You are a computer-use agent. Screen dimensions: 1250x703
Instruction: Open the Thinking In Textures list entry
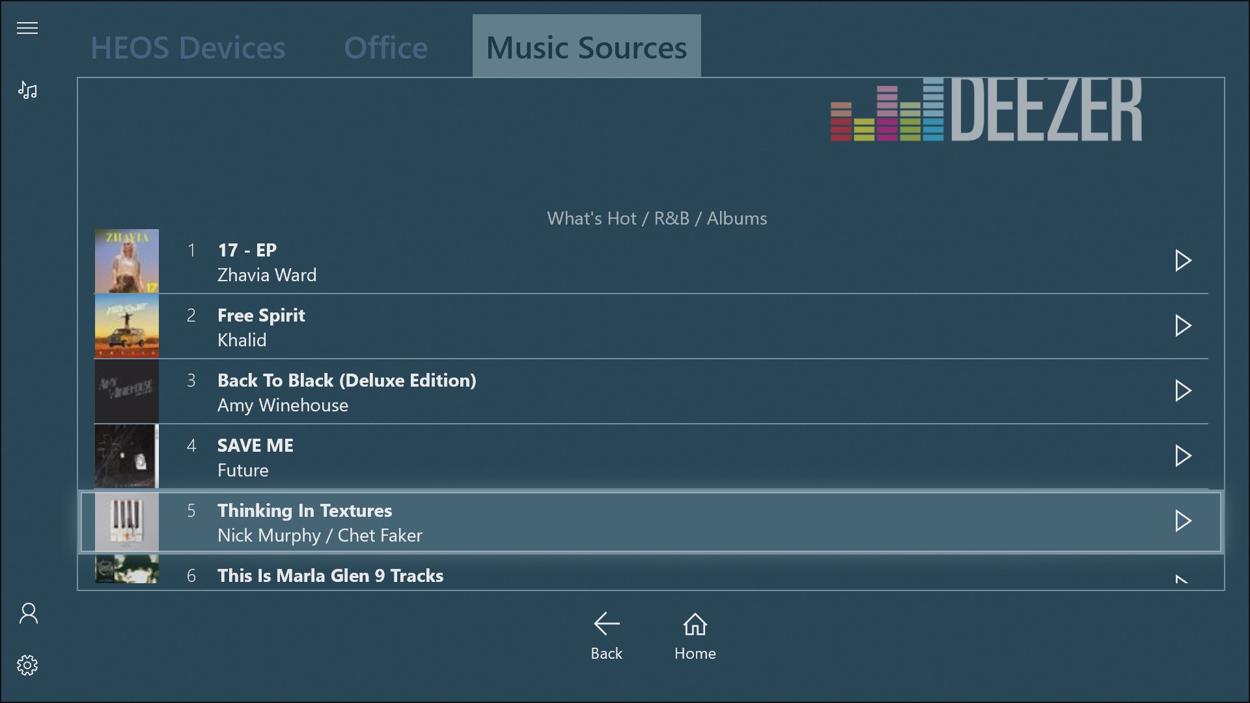pos(304,522)
